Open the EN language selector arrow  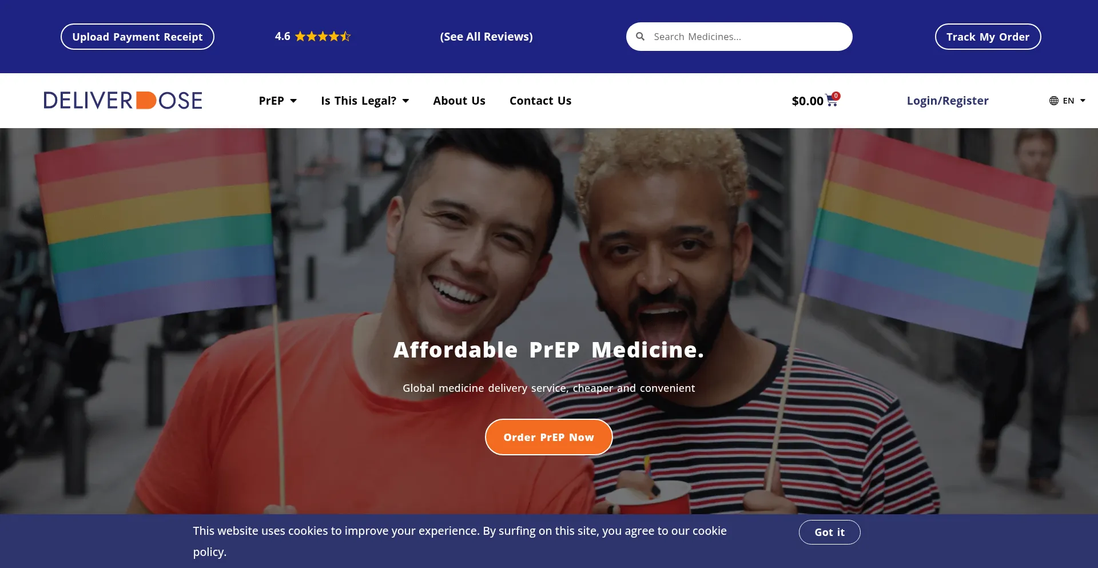pyautogui.click(x=1083, y=101)
